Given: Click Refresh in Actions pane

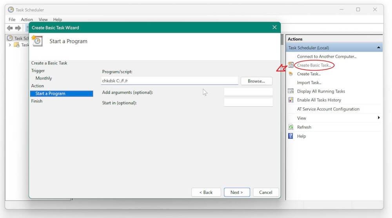Looking at the screenshot, I should 304,127.
